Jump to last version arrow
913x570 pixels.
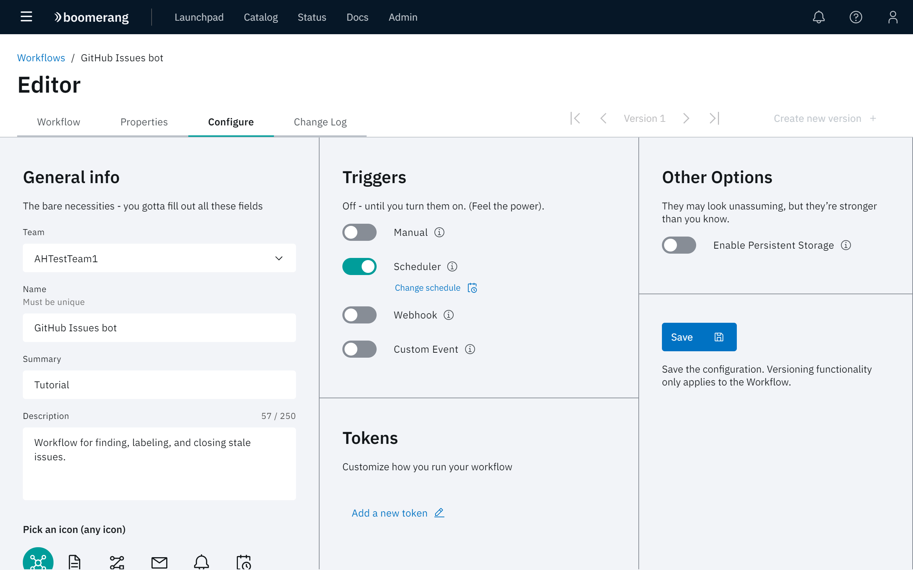point(714,118)
